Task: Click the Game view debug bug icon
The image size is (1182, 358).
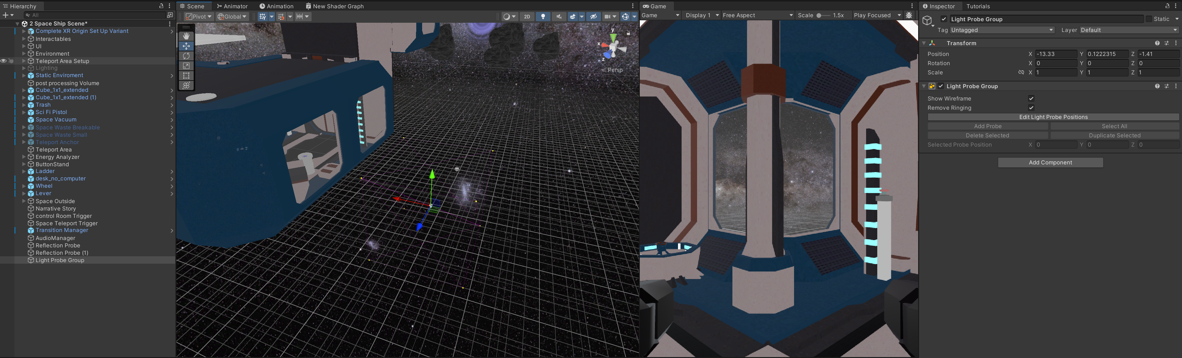Action: point(909,15)
